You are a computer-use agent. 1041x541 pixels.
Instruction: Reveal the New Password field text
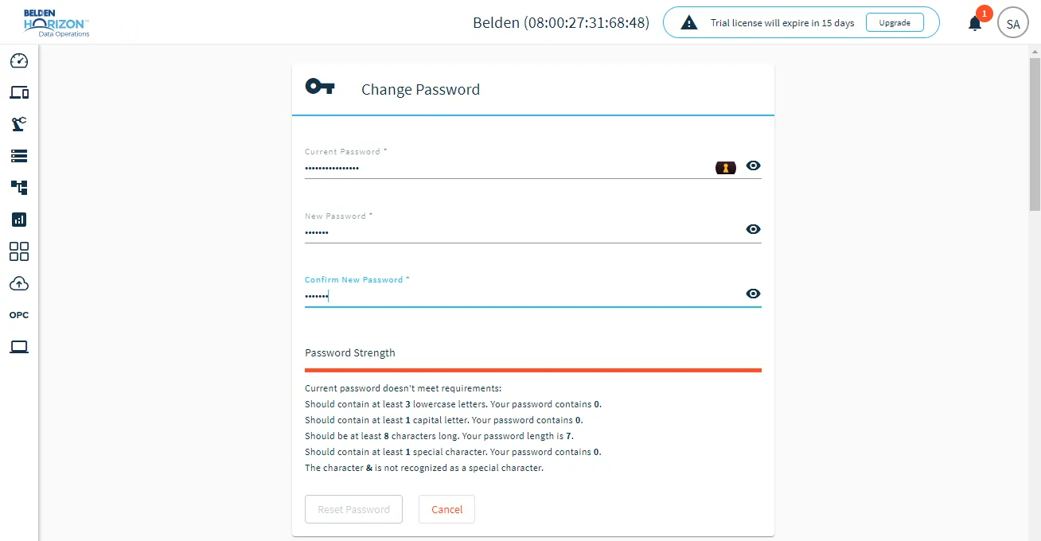753,229
